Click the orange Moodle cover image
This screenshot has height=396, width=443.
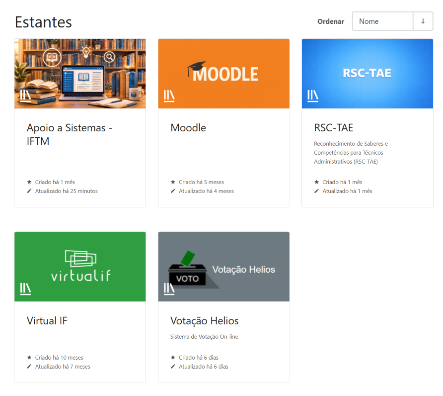224,74
